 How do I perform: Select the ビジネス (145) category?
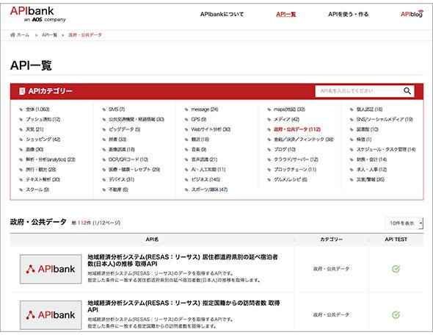click(205, 179)
